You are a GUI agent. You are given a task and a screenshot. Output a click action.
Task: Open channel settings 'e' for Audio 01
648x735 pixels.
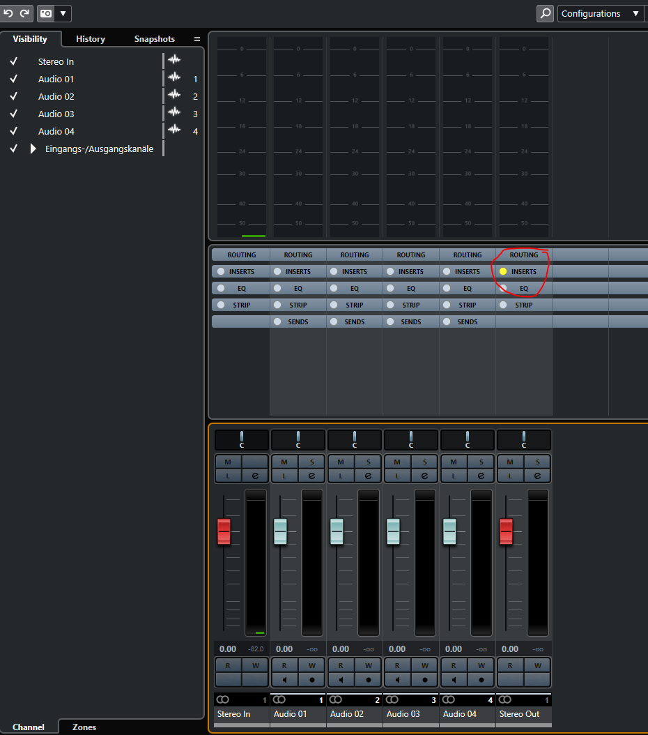pyautogui.click(x=311, y=476)
